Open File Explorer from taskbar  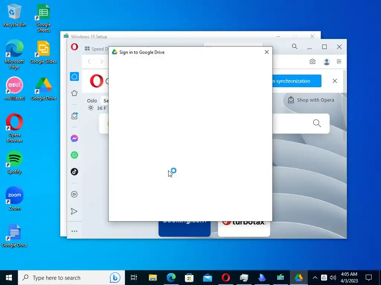(x=153, y=278)
